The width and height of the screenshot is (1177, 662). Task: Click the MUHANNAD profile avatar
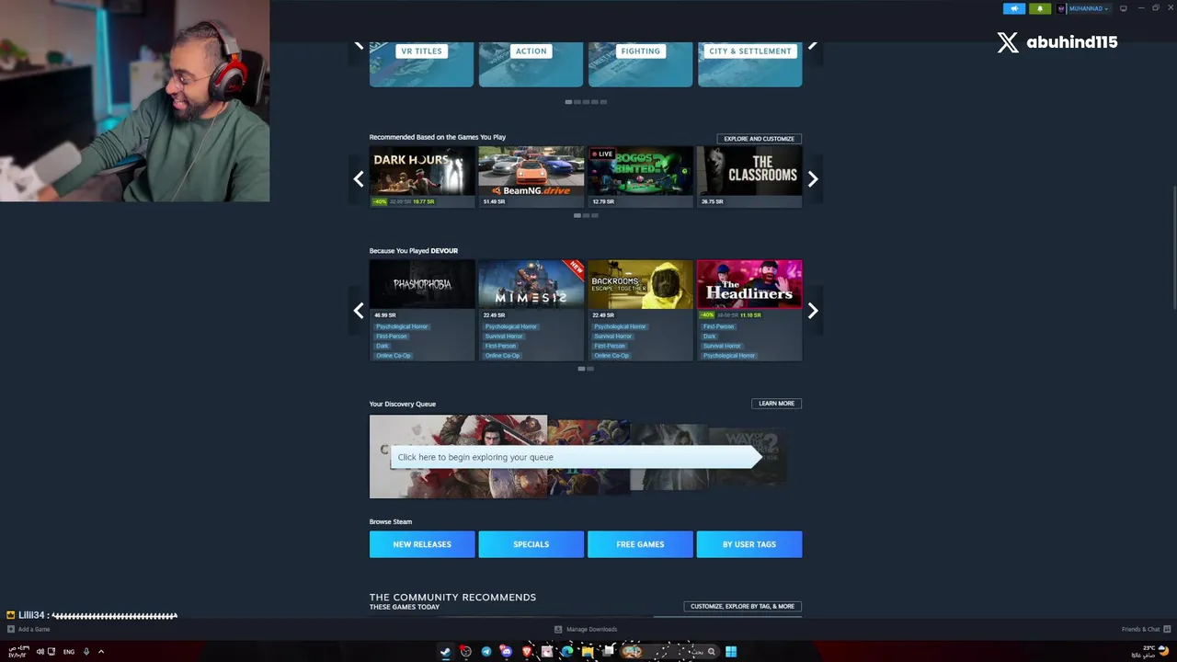click(1062, 8)
